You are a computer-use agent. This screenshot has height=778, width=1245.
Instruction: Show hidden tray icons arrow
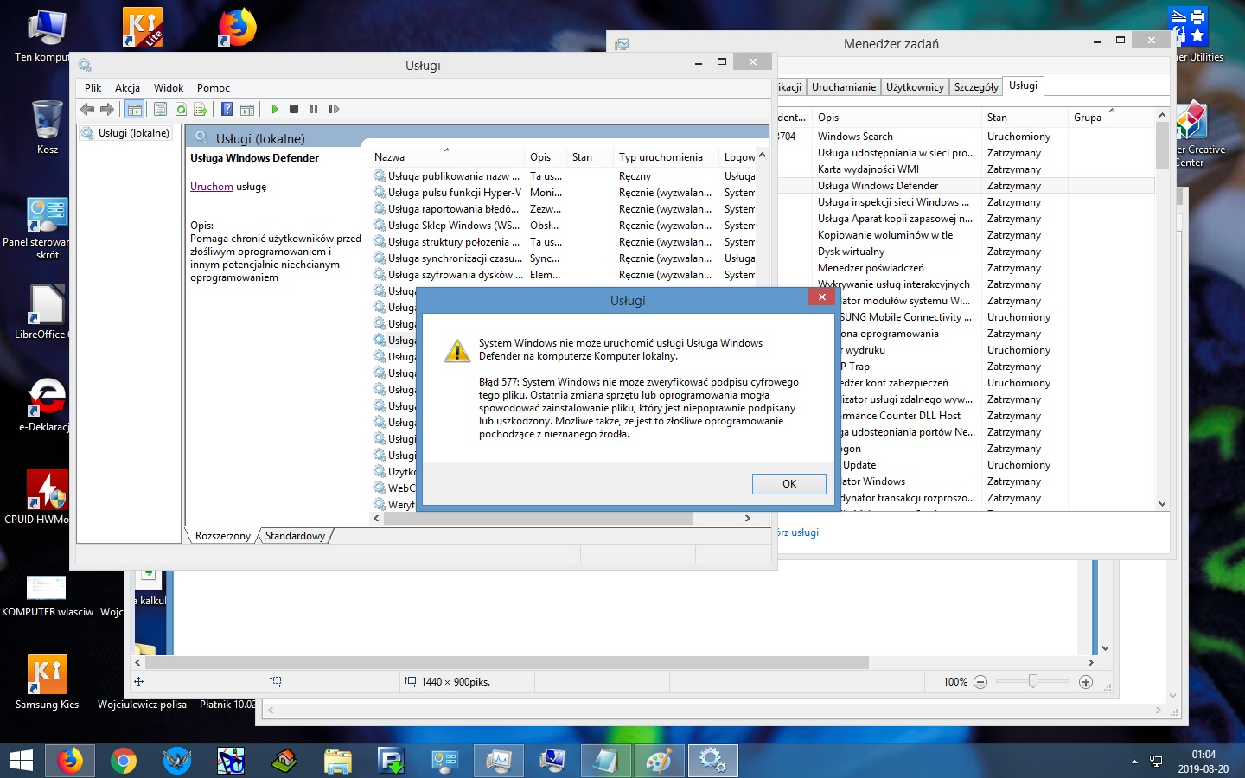(1134, 762)
